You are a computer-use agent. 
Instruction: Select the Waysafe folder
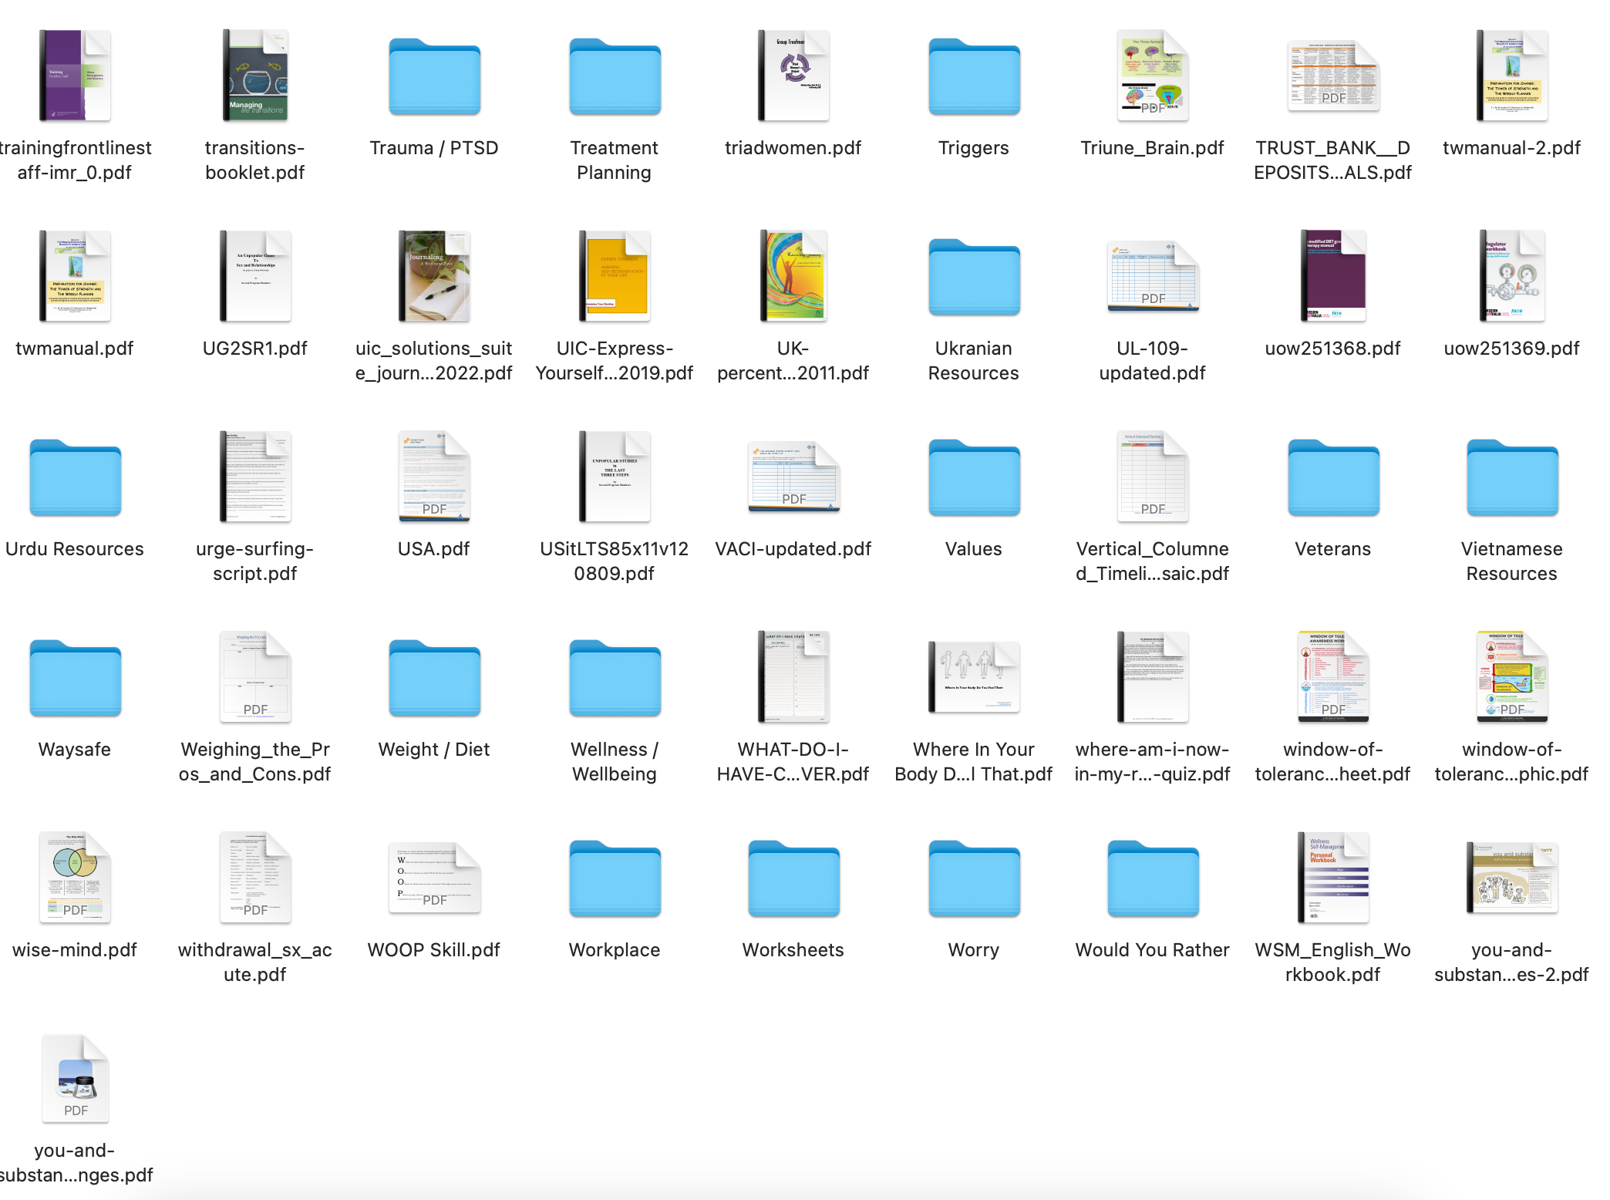click(x=75, y=679)
